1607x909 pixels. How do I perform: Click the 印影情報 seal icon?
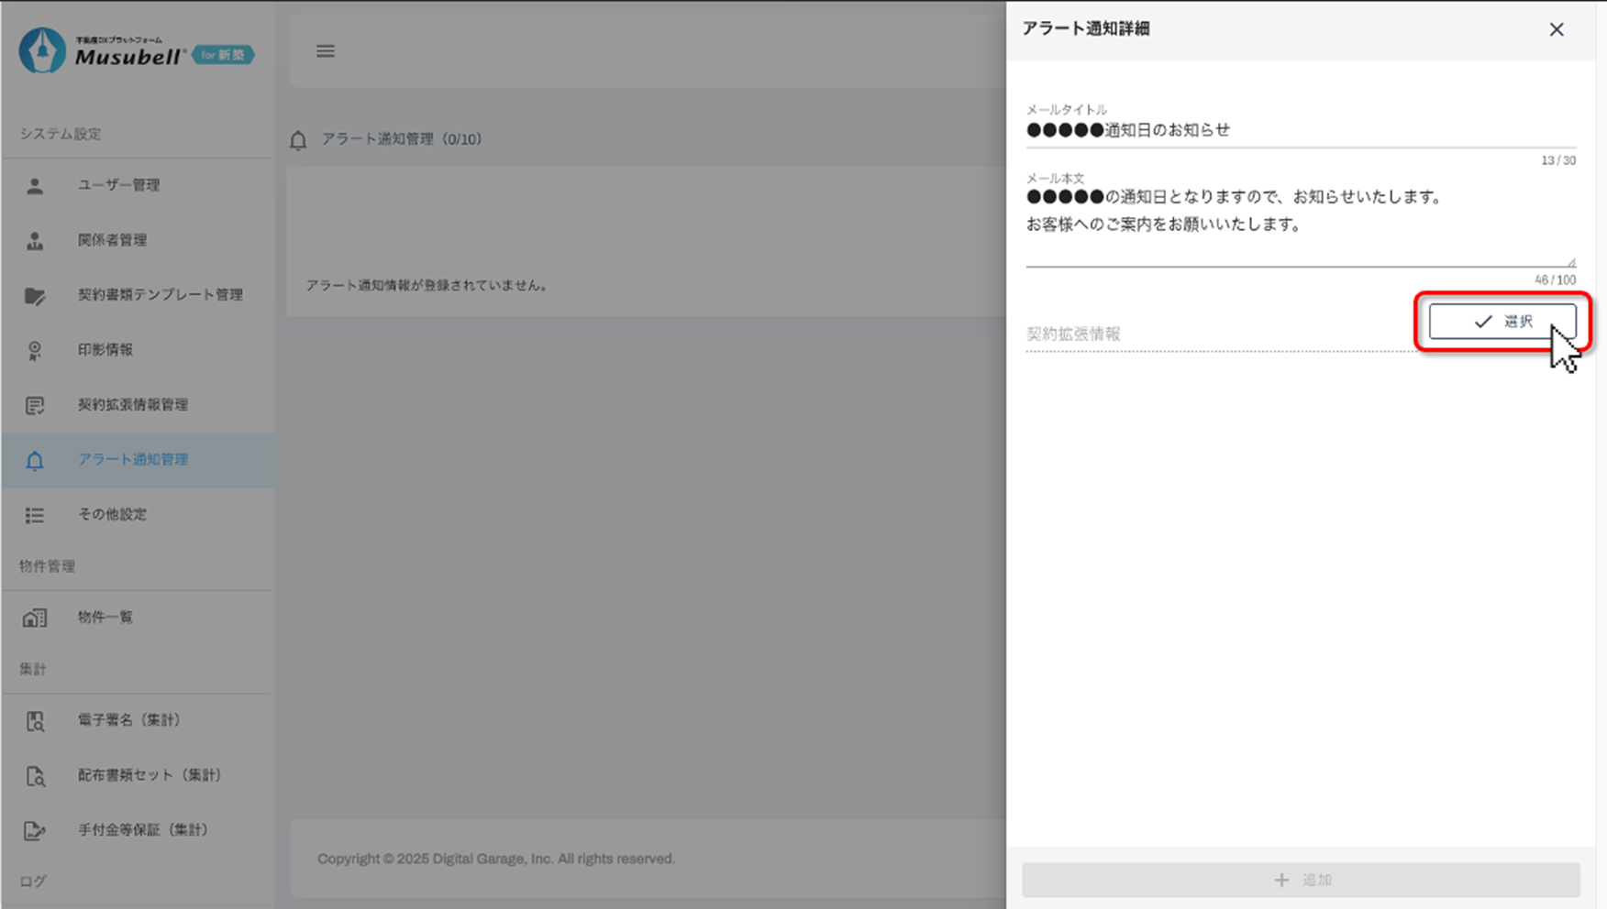pyautogui.click(x=35, y=351)
